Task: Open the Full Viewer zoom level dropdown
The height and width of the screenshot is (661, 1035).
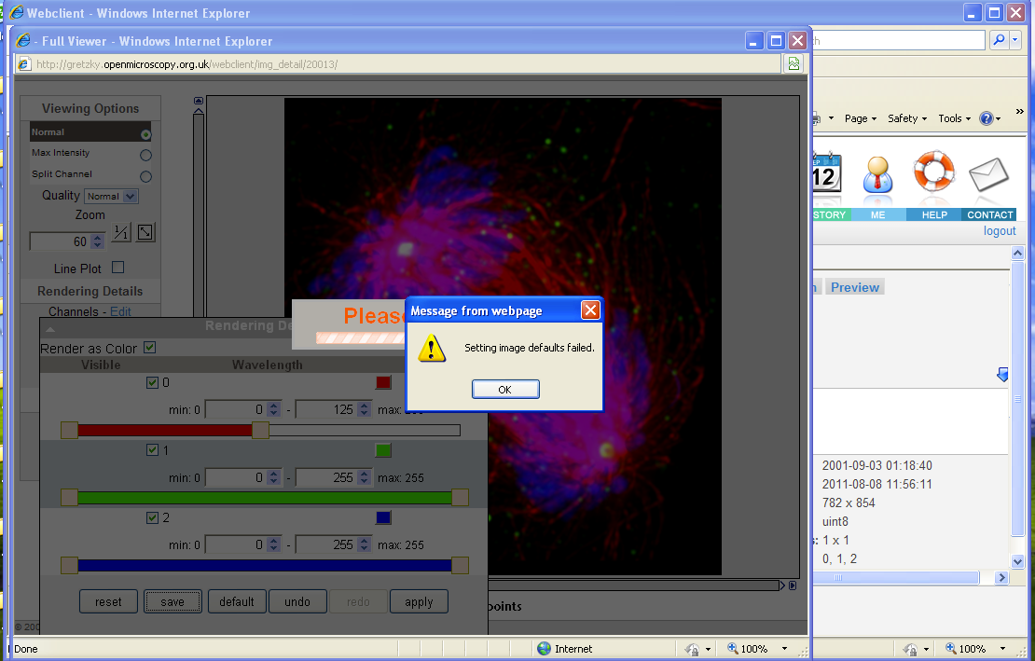Action: click(x=784, y=649)
